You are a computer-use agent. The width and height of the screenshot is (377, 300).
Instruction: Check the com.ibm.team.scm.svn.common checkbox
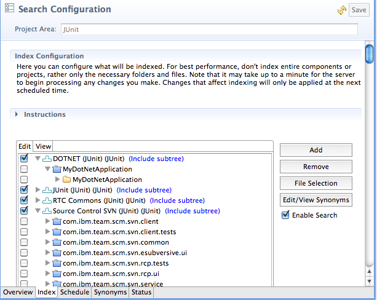[x=24, y=242]
